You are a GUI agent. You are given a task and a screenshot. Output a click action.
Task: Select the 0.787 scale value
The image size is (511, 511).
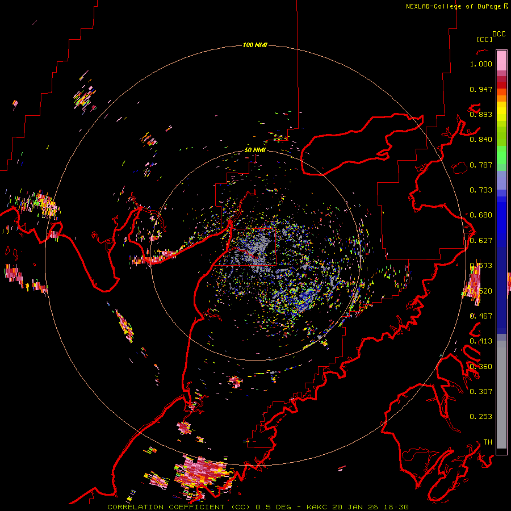coord(481,165)
